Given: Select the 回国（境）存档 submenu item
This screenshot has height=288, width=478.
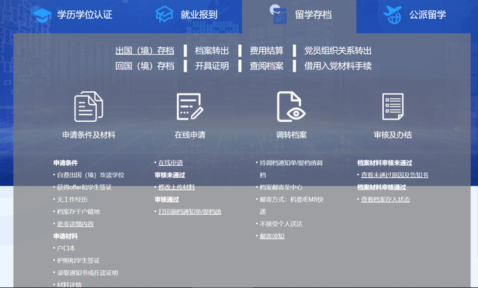Looking at the screenshot, I should coord(145,66).
